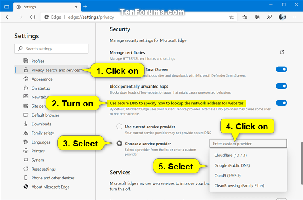Click the On startup power icon

[x=26, y=88]
